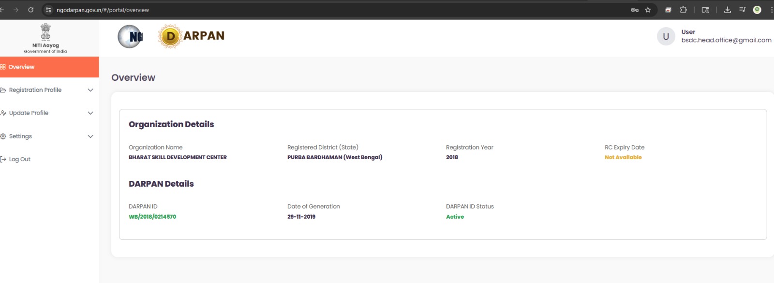Click the 'Organization Name' label
This screenshot has width=774, height=283.
pyautogui.click(x=155, y=148)
